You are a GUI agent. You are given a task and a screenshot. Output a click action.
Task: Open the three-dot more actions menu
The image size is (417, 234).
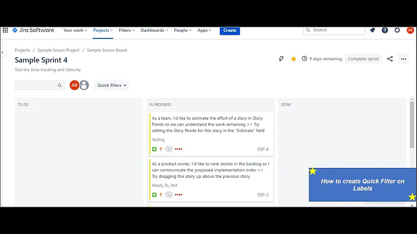point(404,59)
